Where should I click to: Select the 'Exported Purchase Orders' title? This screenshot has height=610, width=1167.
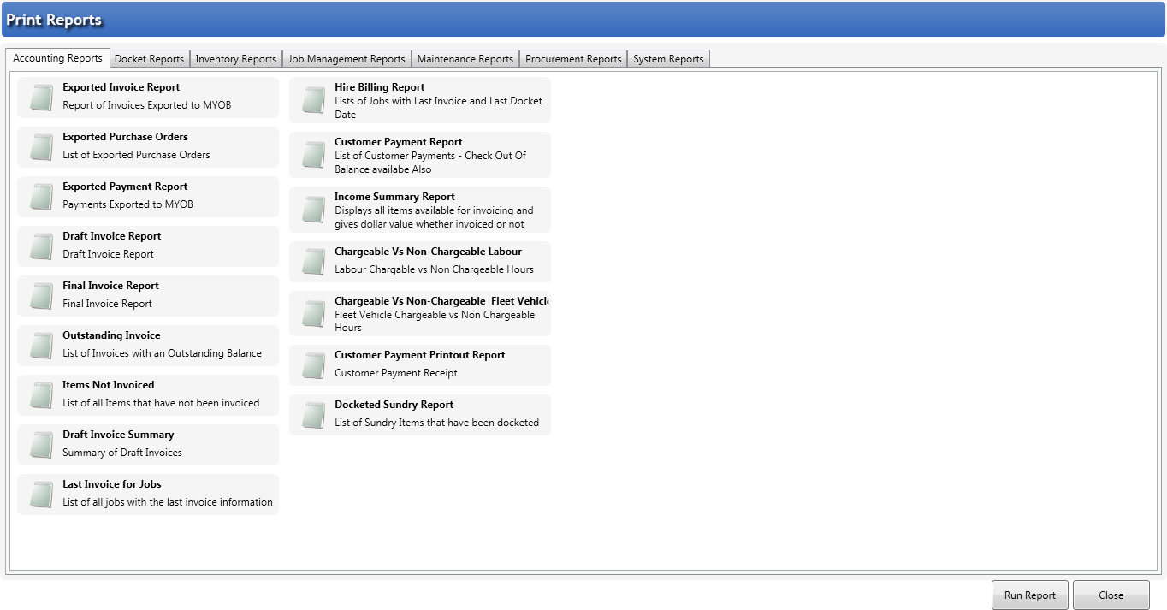coord(125,137)
